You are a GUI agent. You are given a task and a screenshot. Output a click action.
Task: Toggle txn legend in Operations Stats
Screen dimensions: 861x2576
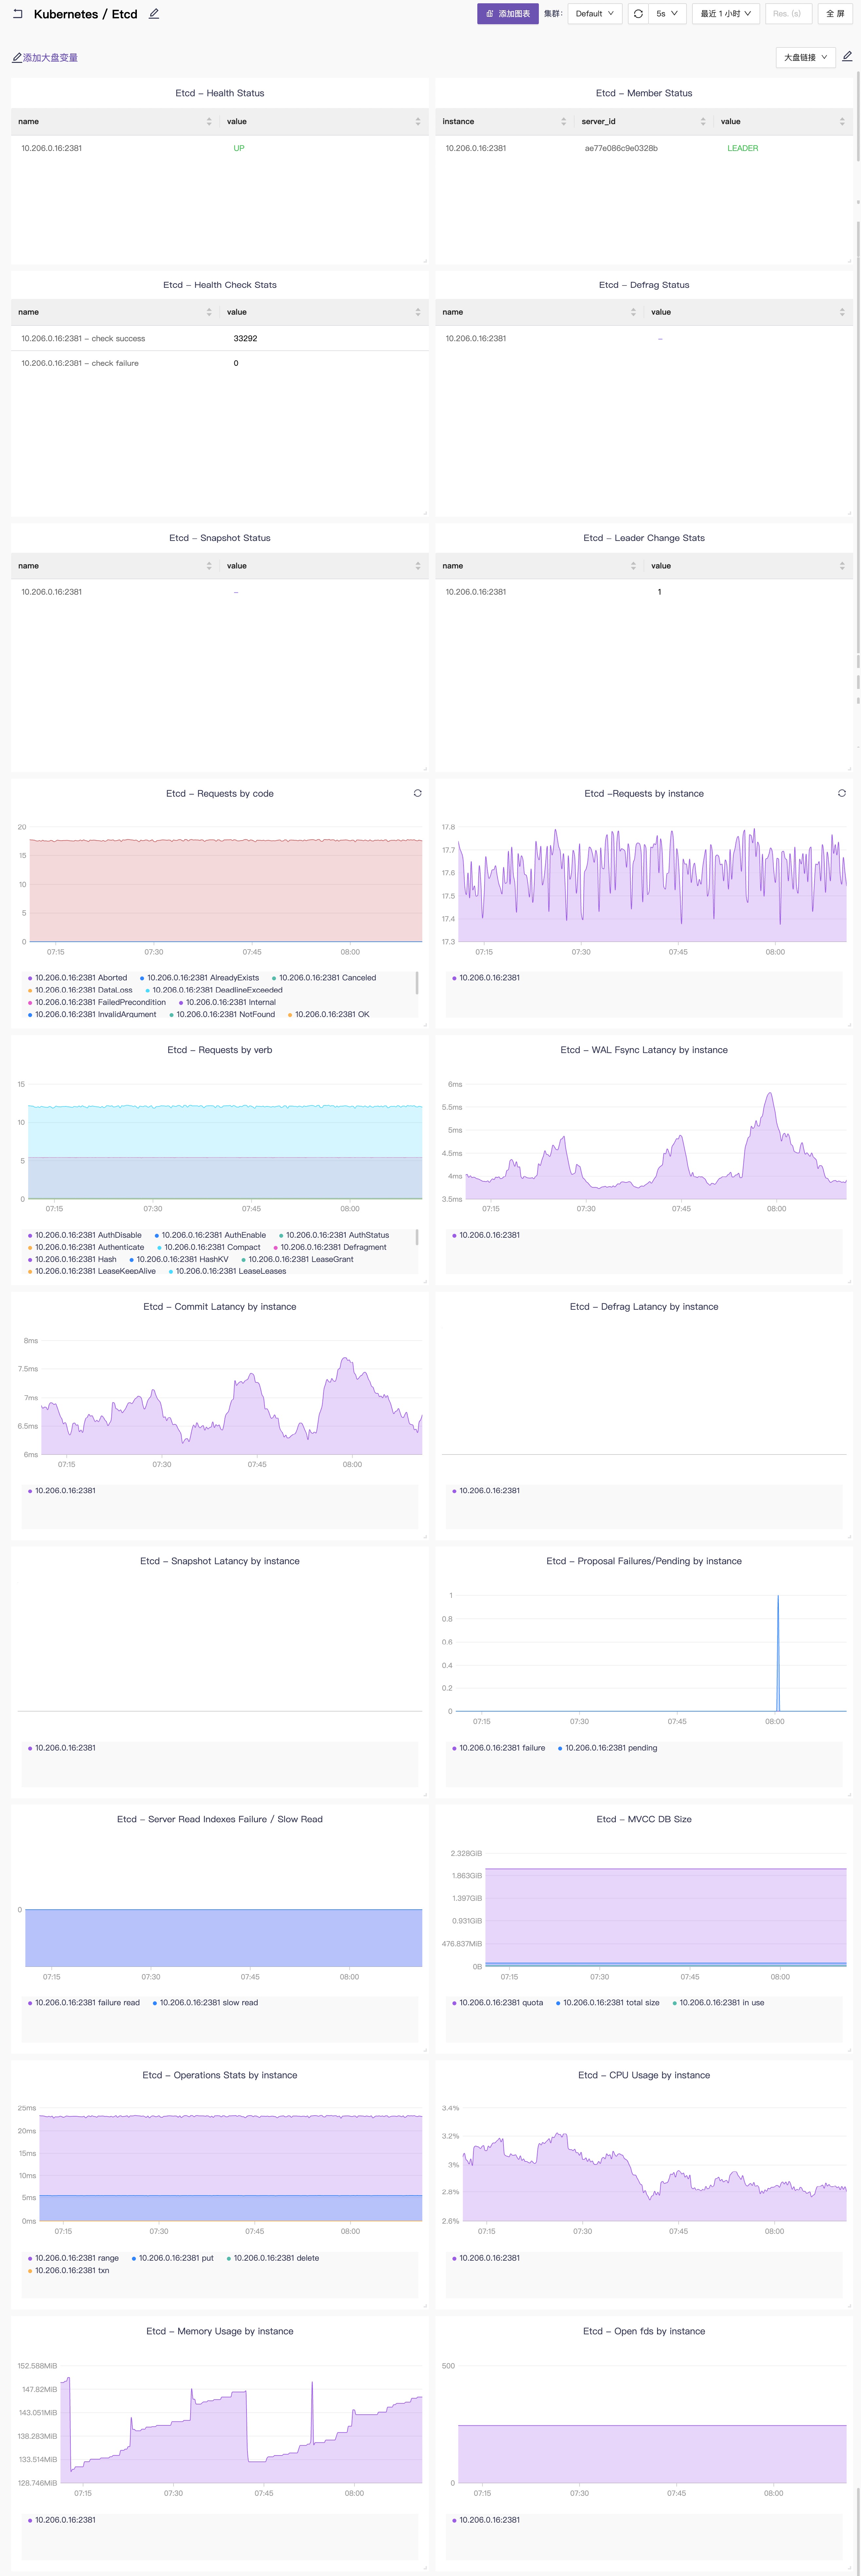point(69,2270)
